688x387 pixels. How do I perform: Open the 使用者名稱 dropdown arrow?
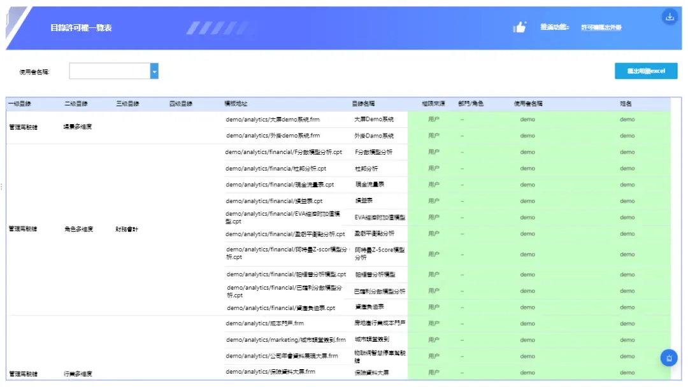click(154, 71)
